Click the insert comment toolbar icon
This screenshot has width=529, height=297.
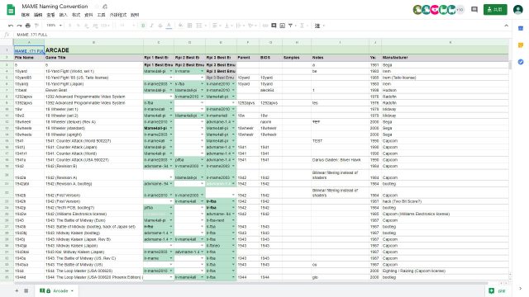(274, 26)
